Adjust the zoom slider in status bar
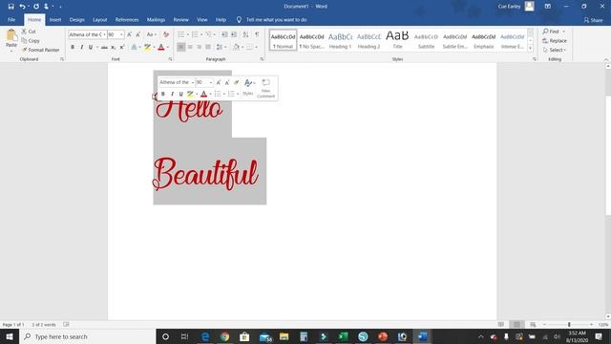 pos(569,325)
